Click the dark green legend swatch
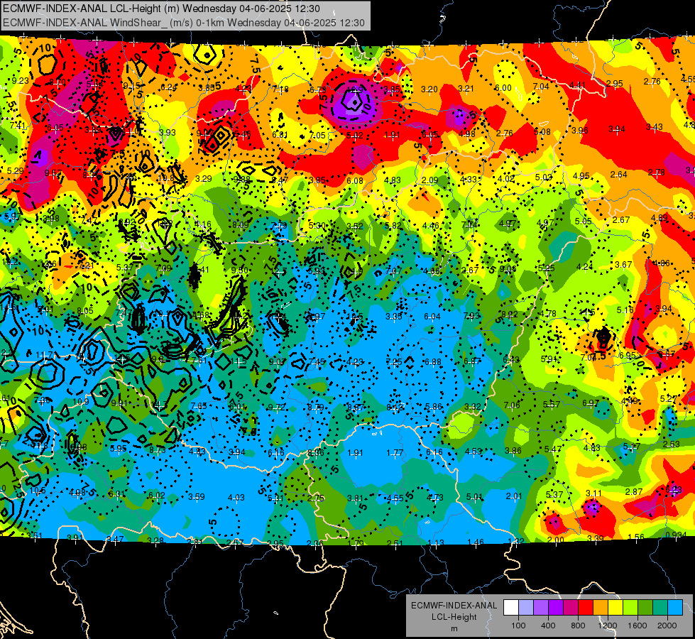This screenshot has width=695, height=639. (x=645, y=608)
